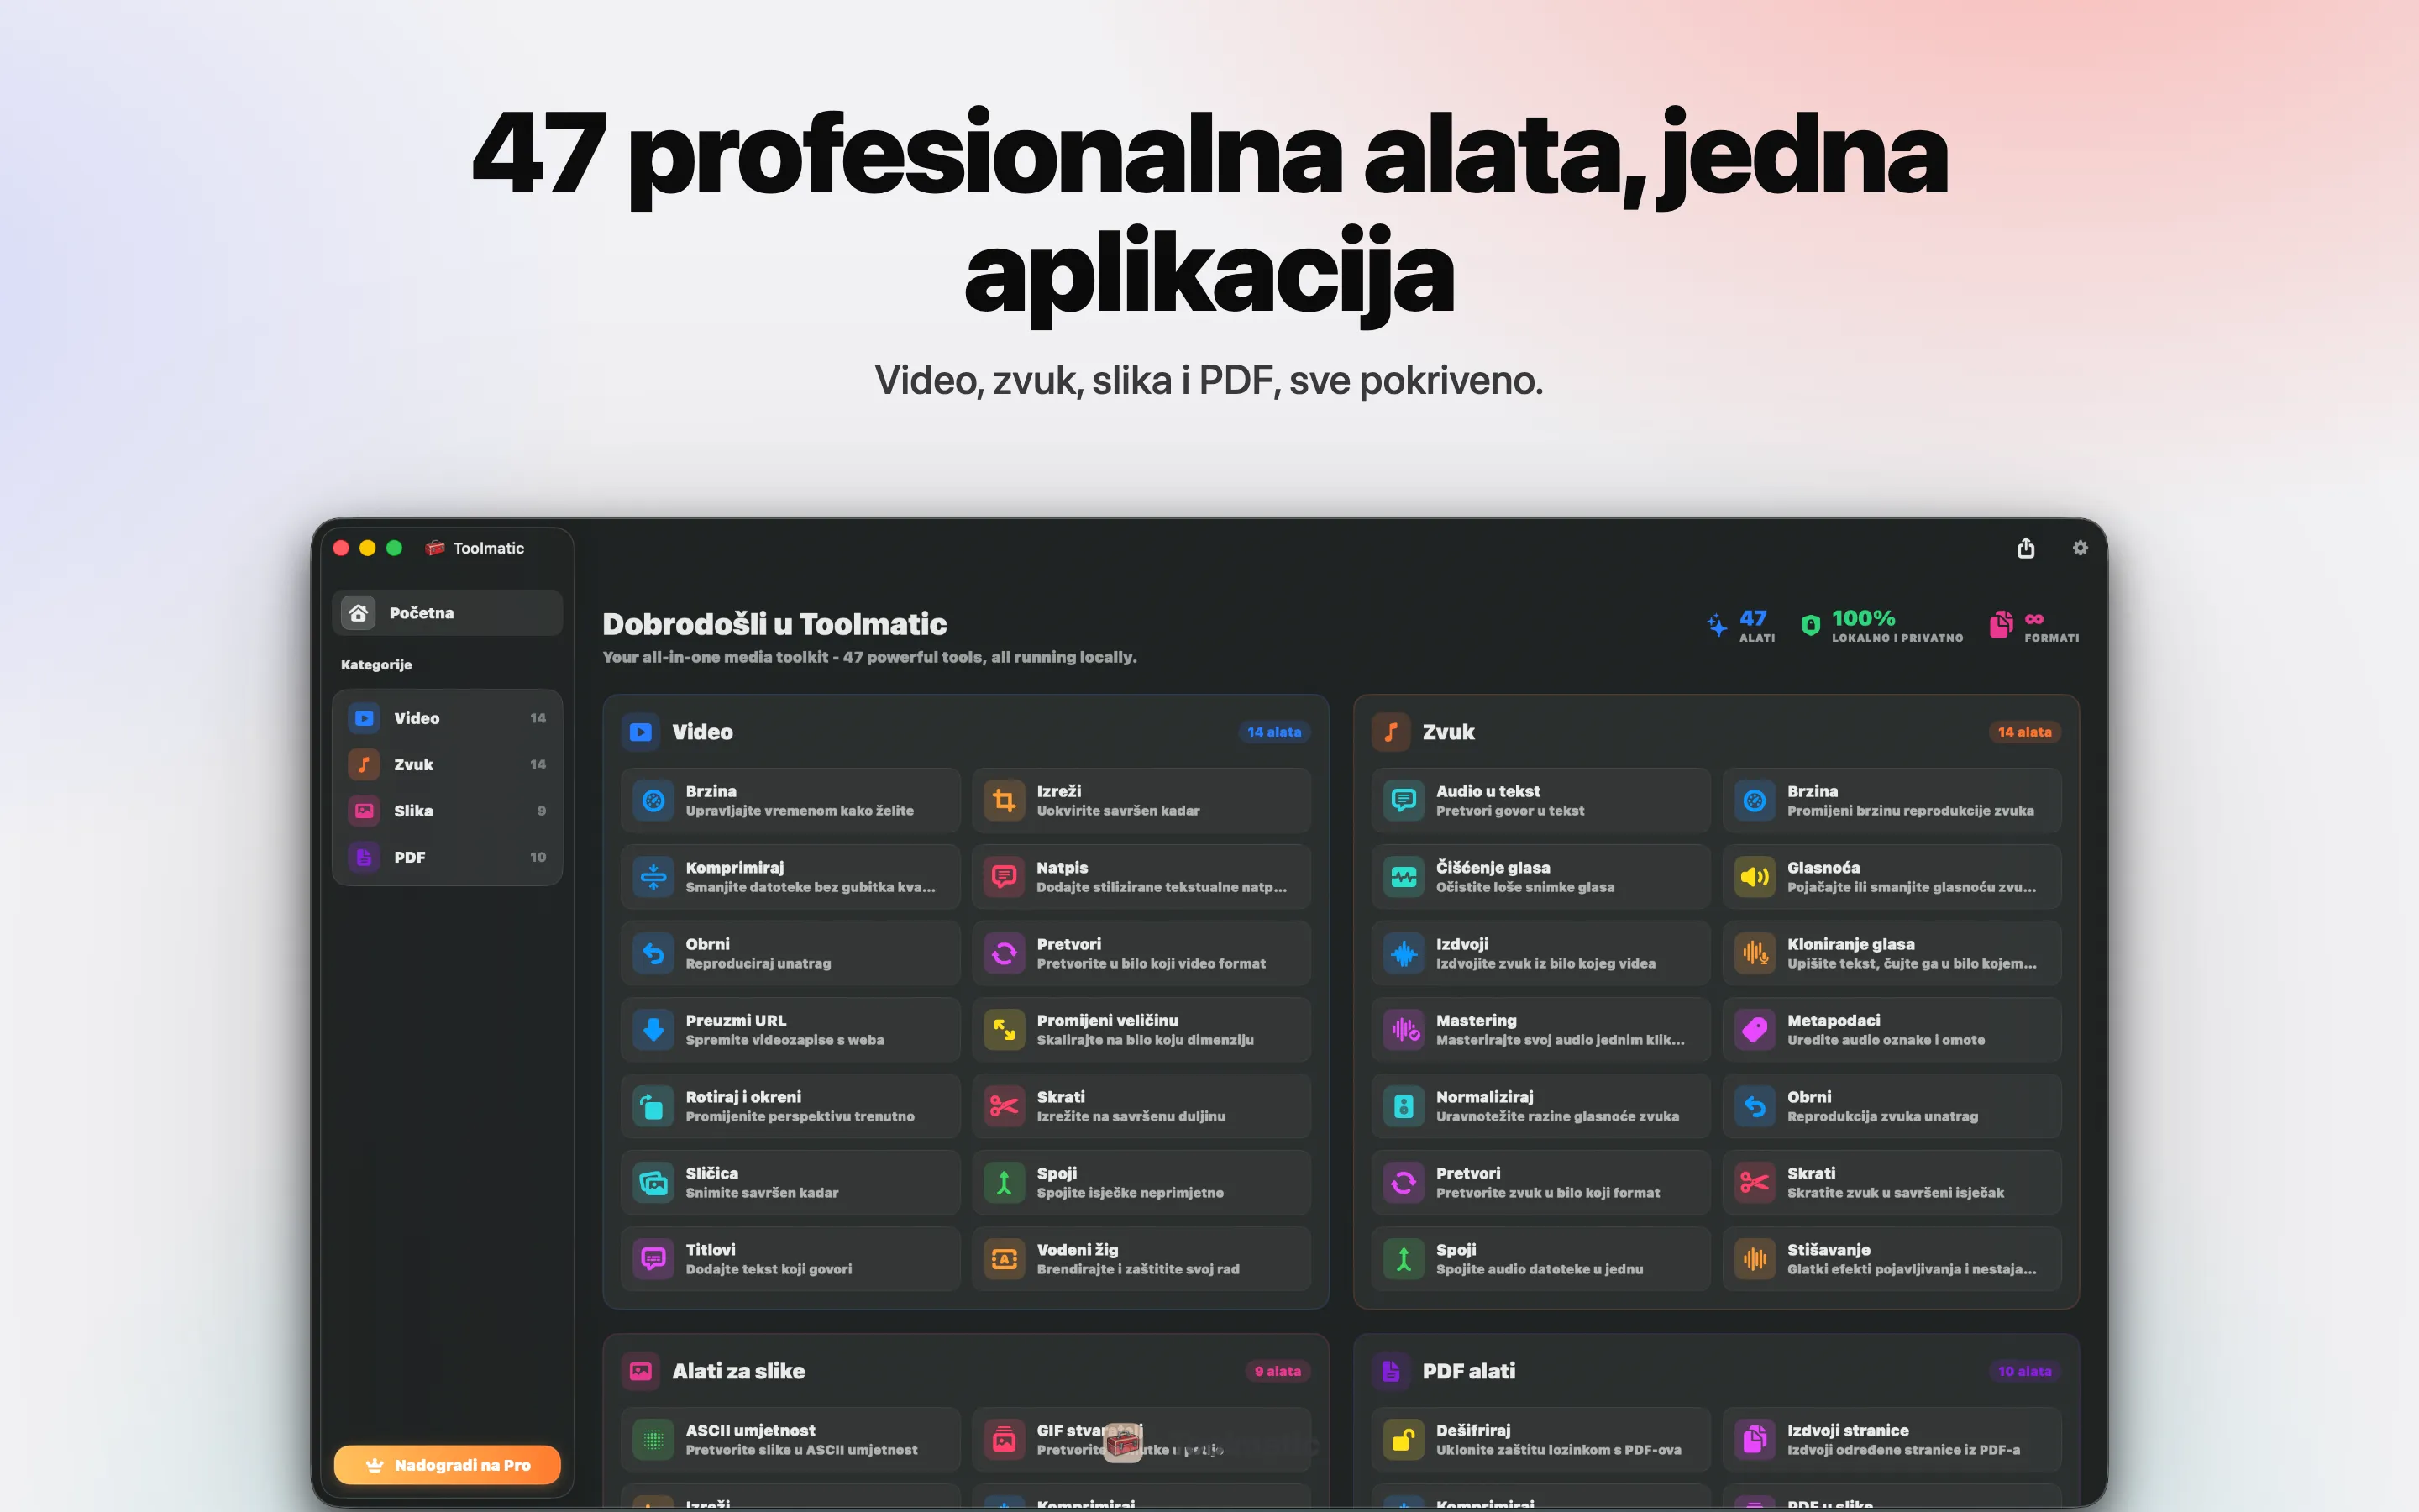
Task: Click the Alati za slike header
Action: pos(738,1371)
